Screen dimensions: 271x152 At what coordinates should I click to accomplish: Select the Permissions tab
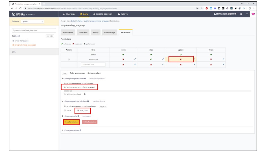tap(126, 32)
